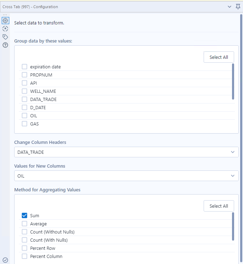The image size is (243, 264).
Task: Open the Annotation tag icon
Action: pyautogui.click(x=5, y=37)
